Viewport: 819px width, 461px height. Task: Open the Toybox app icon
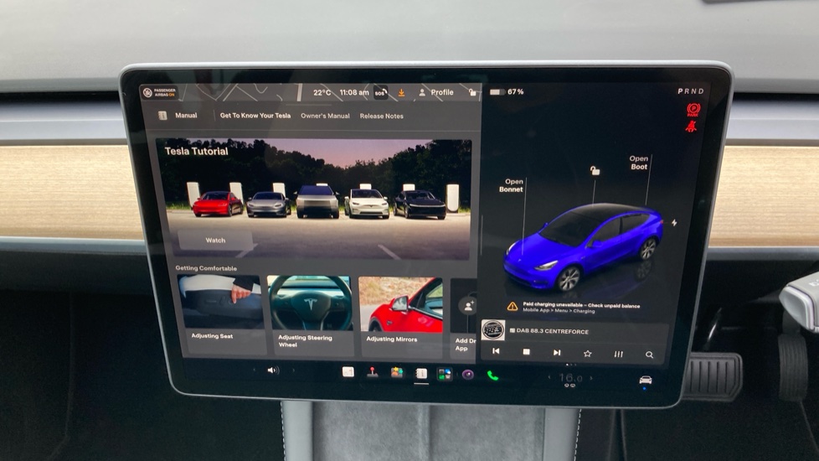(396, 373)
